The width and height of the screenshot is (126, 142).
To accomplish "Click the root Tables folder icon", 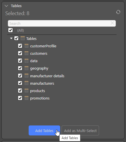I will [x=23, y=38].
